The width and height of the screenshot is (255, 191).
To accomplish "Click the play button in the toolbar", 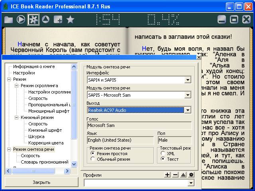I will click(21, 19).
